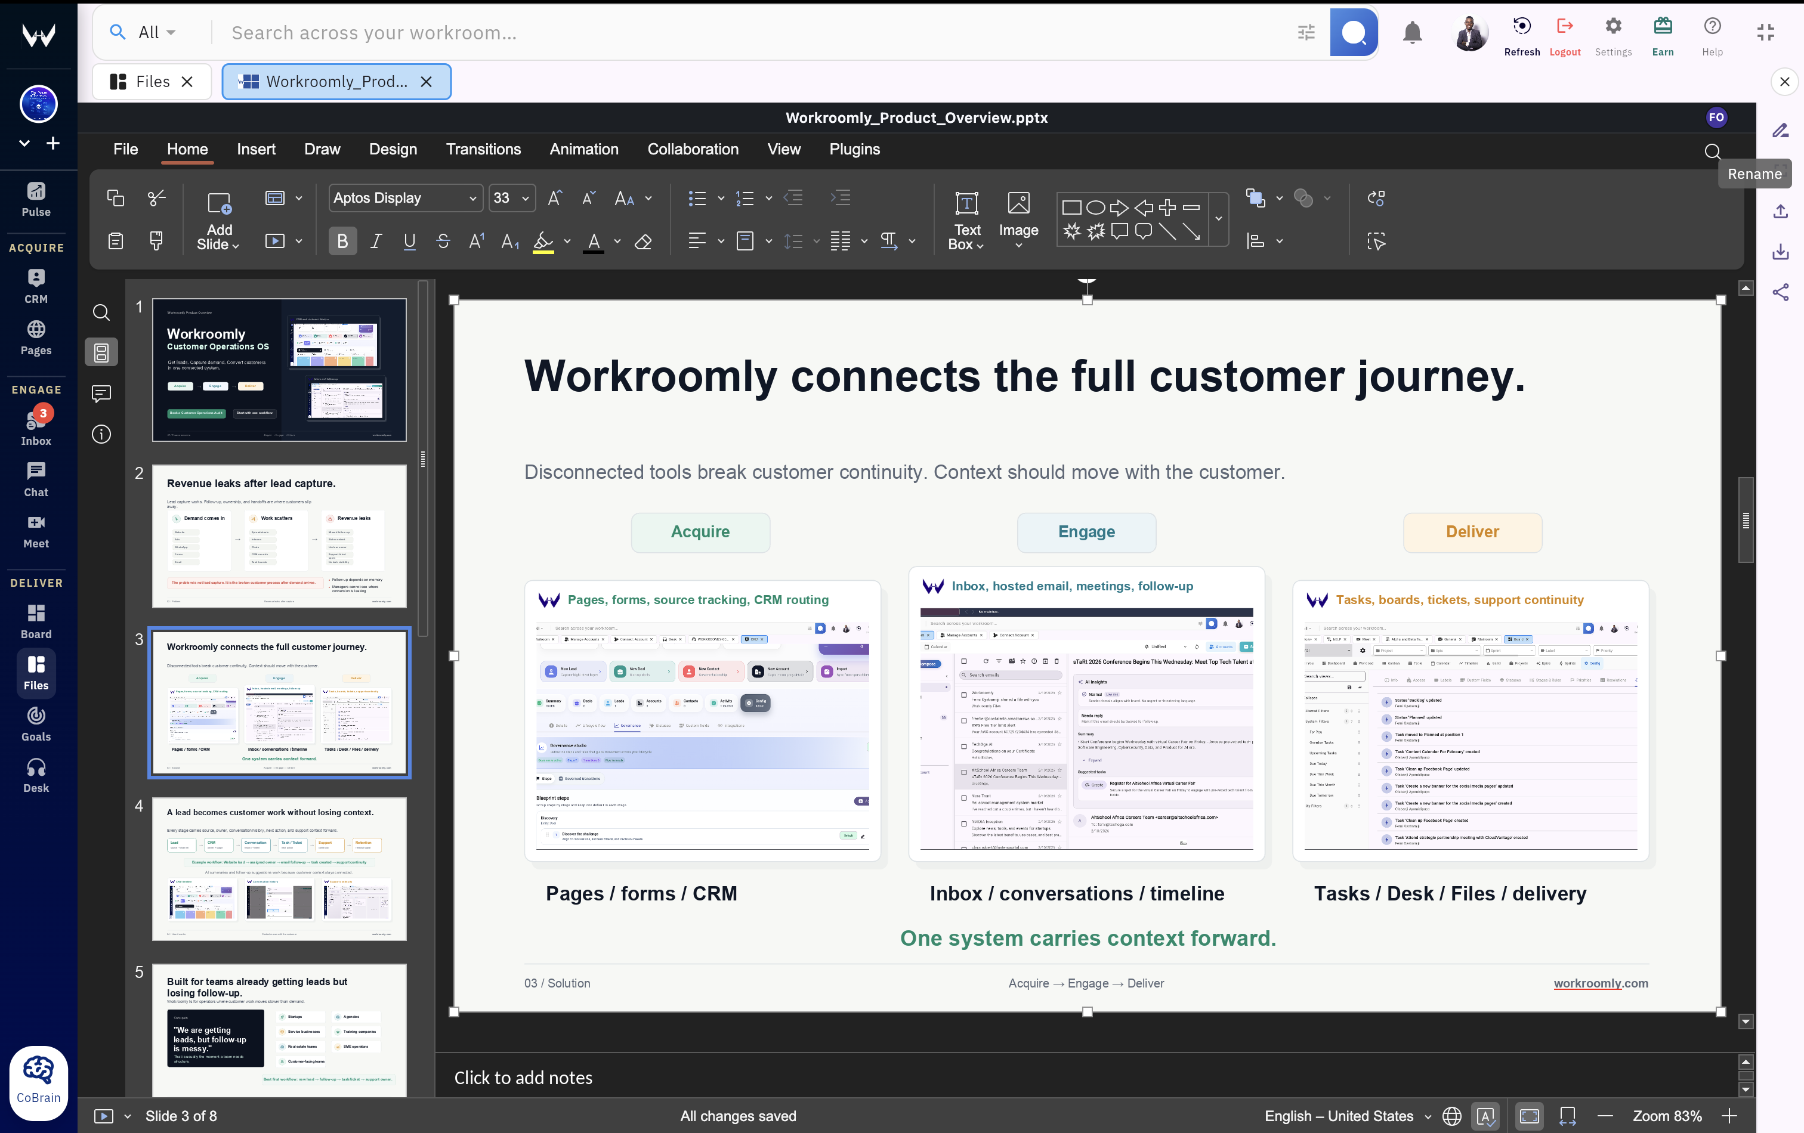This screenshot has height=1133, width=1804.
Task: Open the All search filter dropdown
Action: 156,32
